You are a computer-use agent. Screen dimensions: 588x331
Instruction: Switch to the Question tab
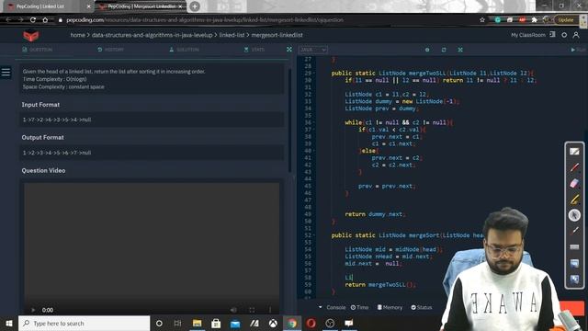[x=38, y=50]
